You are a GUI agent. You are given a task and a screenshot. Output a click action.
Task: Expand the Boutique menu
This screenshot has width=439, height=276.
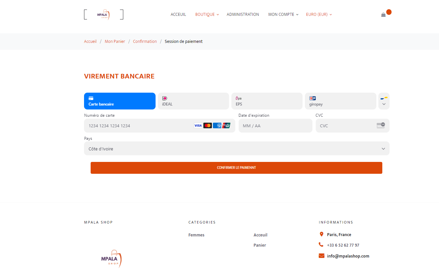click(207, 15)
